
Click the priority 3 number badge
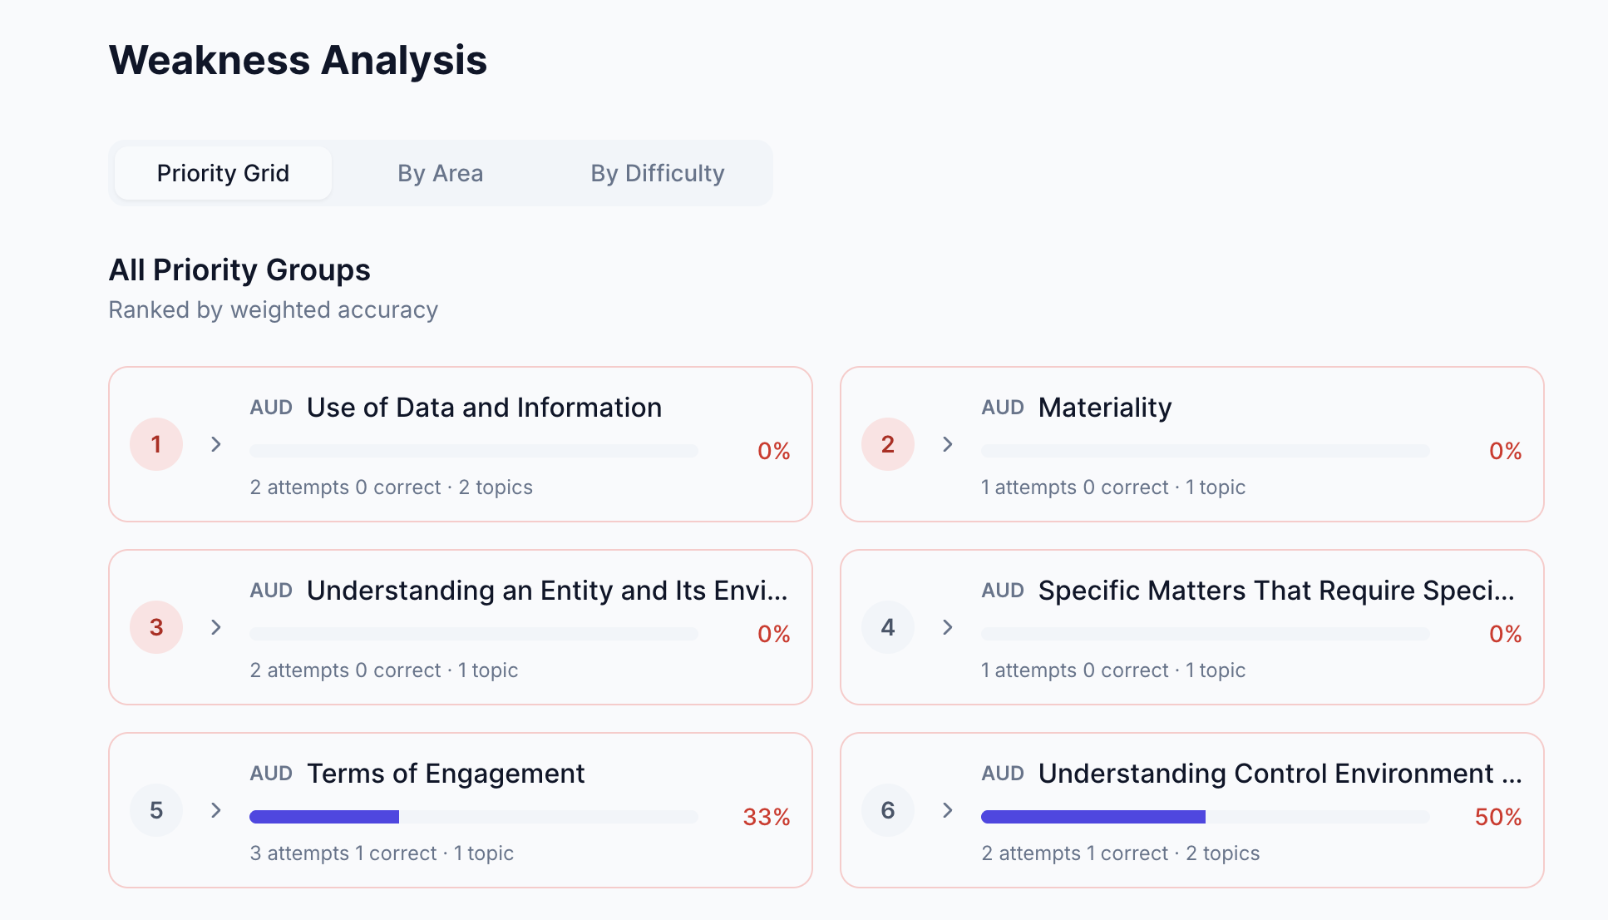point(156,627)
